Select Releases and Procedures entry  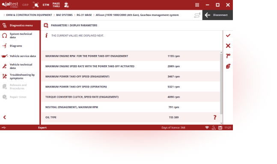(x=20, y=87)
